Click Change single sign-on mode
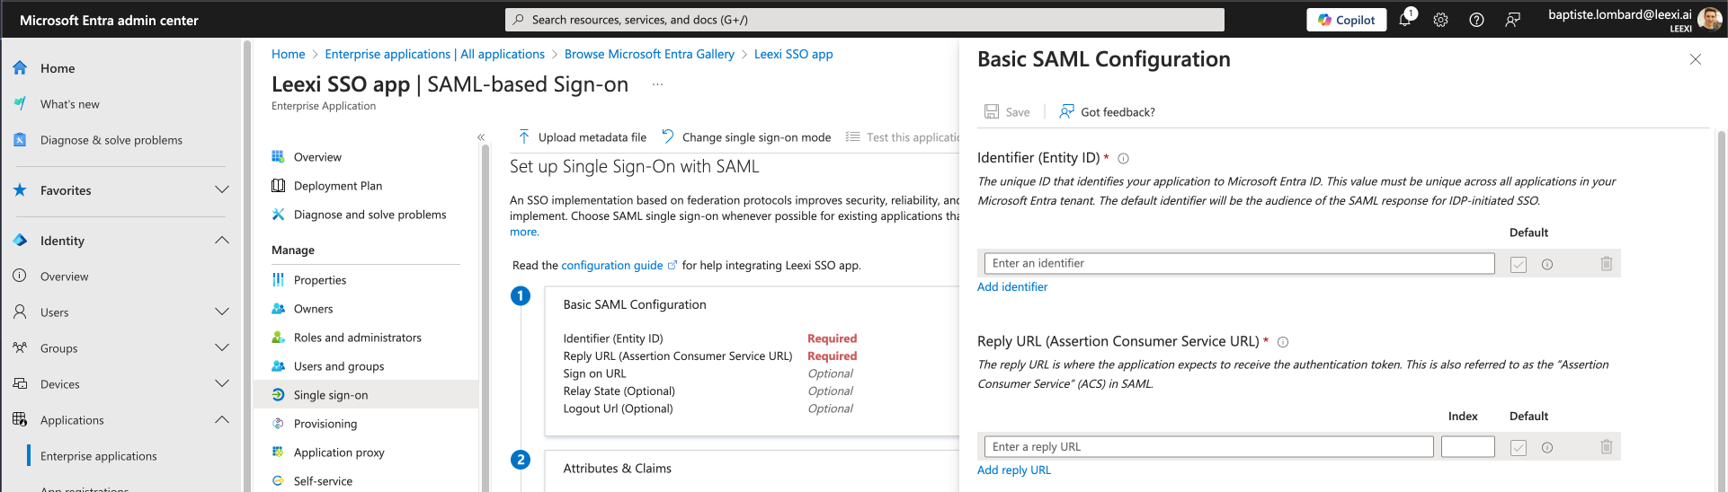 click(746, 137)
